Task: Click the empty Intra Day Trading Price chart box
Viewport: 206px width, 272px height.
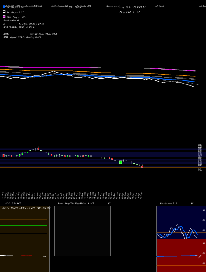Action: point(82,231)
